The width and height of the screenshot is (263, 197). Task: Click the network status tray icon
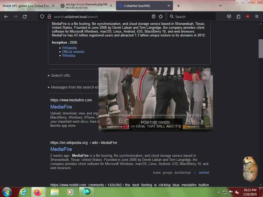pyautogui.click(x=224, y=192)
